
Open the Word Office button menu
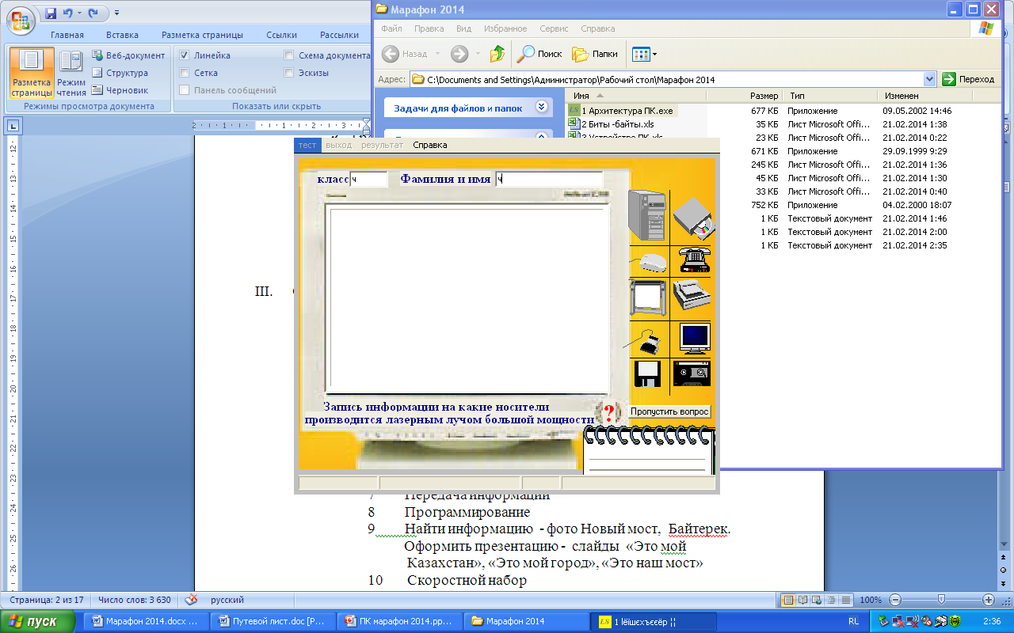tap(20, 19)
